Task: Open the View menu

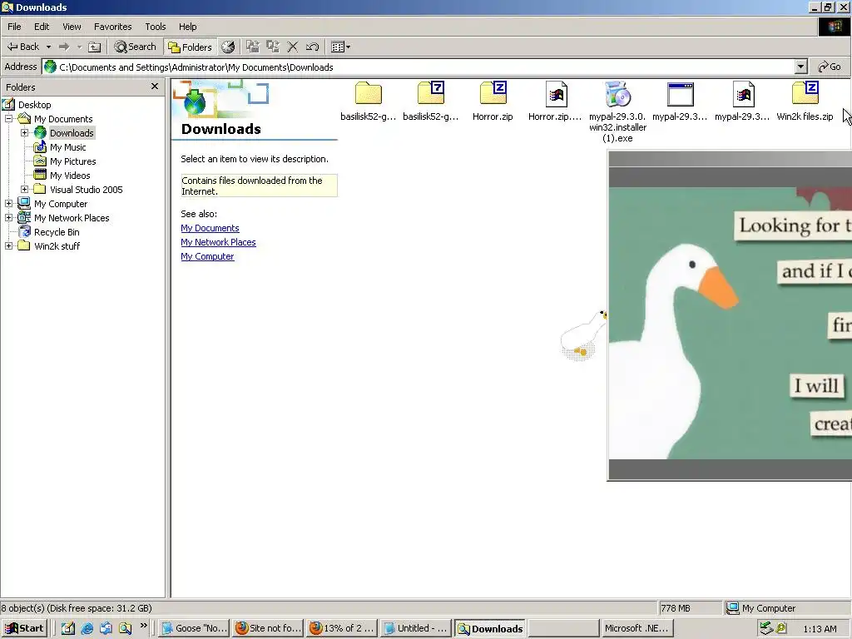Action: coord(72,27)
